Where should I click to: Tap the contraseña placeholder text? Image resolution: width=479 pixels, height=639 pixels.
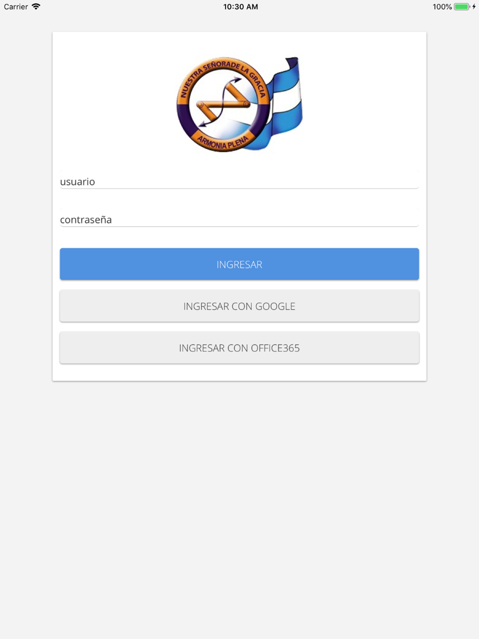tap(86, 219)
